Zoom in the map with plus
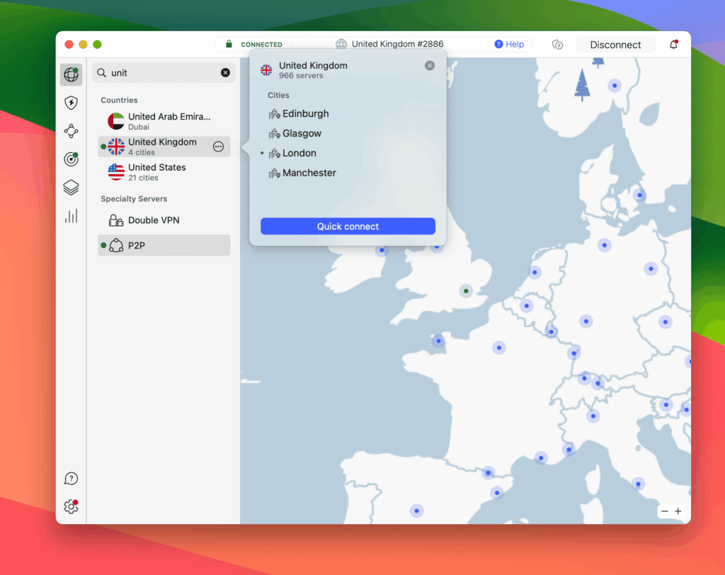 [678, 511]
